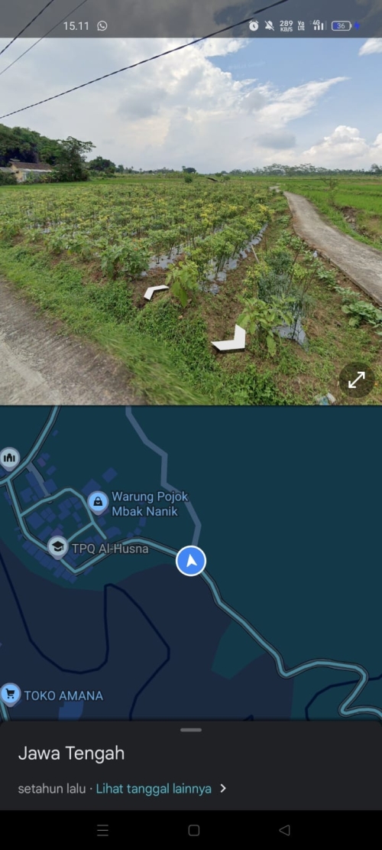Tap the bottom sheet drag handle
Image resolution: width=382 pixels, height=850 pixels.
[x=191, y=730]
